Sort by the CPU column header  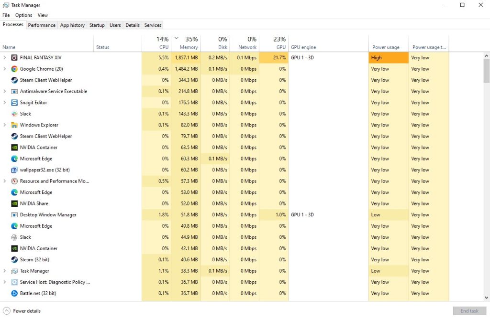pos(156,43)
